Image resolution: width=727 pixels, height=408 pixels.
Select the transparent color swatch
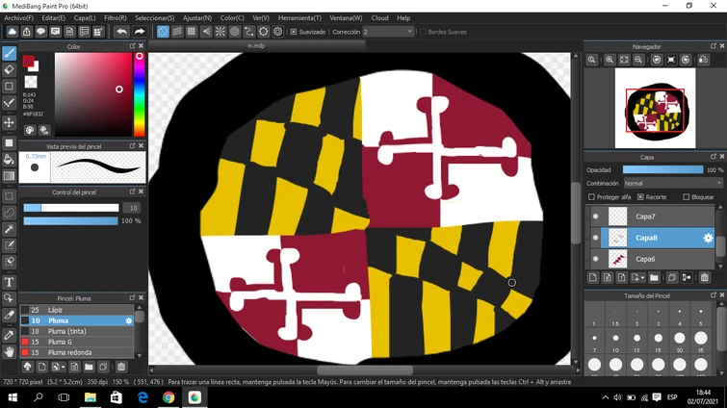pos(31,82)
